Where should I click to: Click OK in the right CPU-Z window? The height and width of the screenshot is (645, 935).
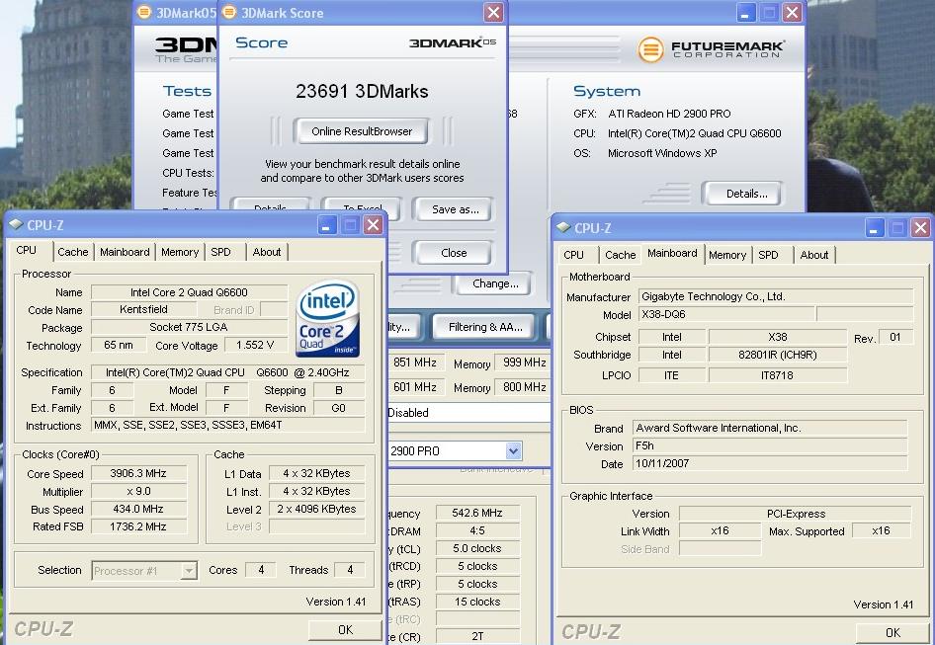pyautogui.click(x=892, y=632)
